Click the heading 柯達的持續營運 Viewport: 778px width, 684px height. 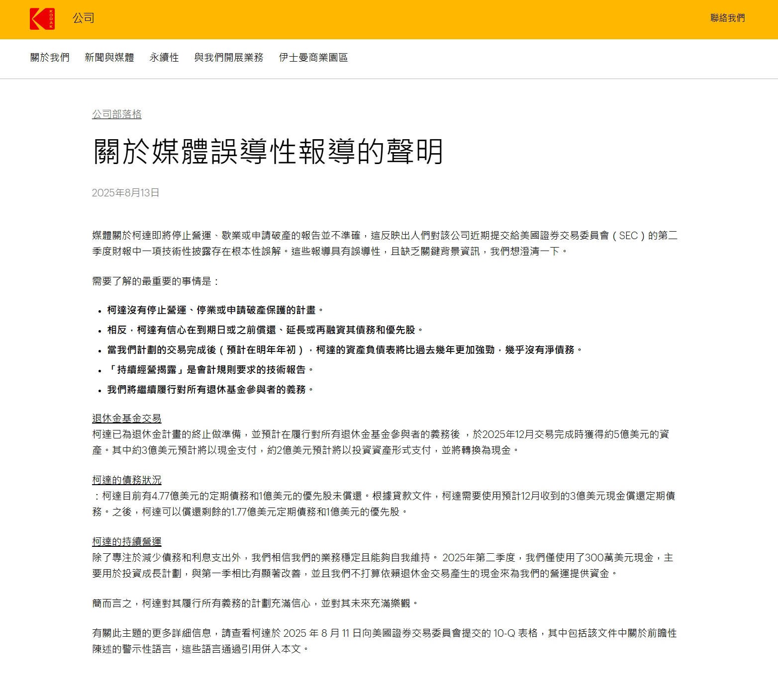coord(127,542)
